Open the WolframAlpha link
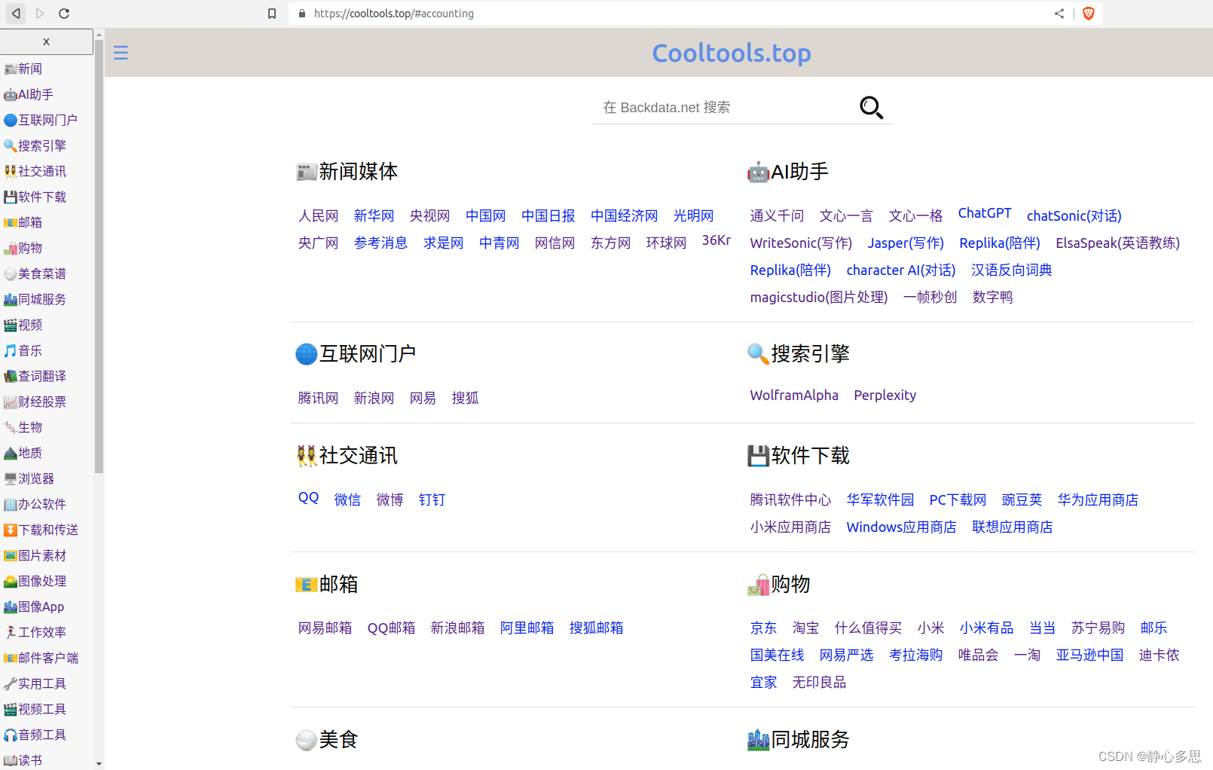1213x770 pixels. [x=794, y=396]
